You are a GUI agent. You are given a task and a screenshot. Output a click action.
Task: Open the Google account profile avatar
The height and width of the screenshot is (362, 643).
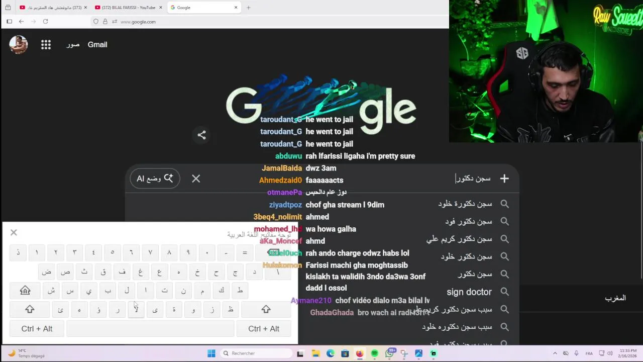[19, 45]
